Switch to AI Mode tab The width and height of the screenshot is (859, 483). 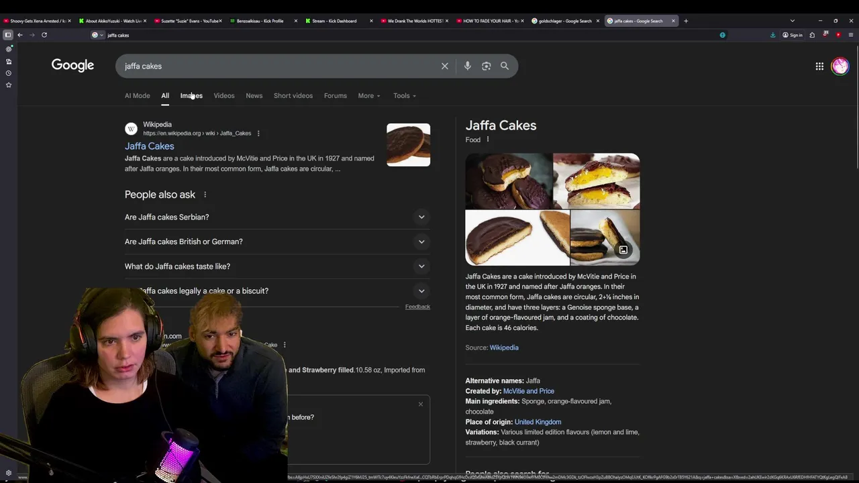pos(138,96)
